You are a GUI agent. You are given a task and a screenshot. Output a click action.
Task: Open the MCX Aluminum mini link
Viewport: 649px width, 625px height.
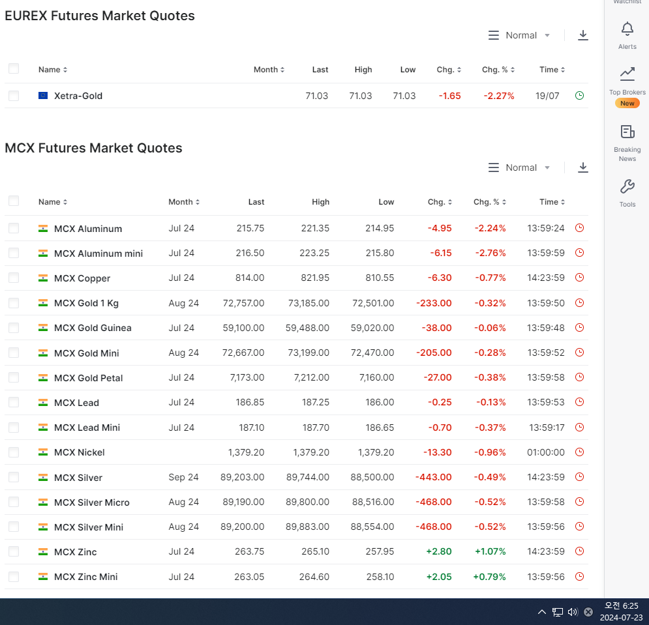(x=98, y=254)
